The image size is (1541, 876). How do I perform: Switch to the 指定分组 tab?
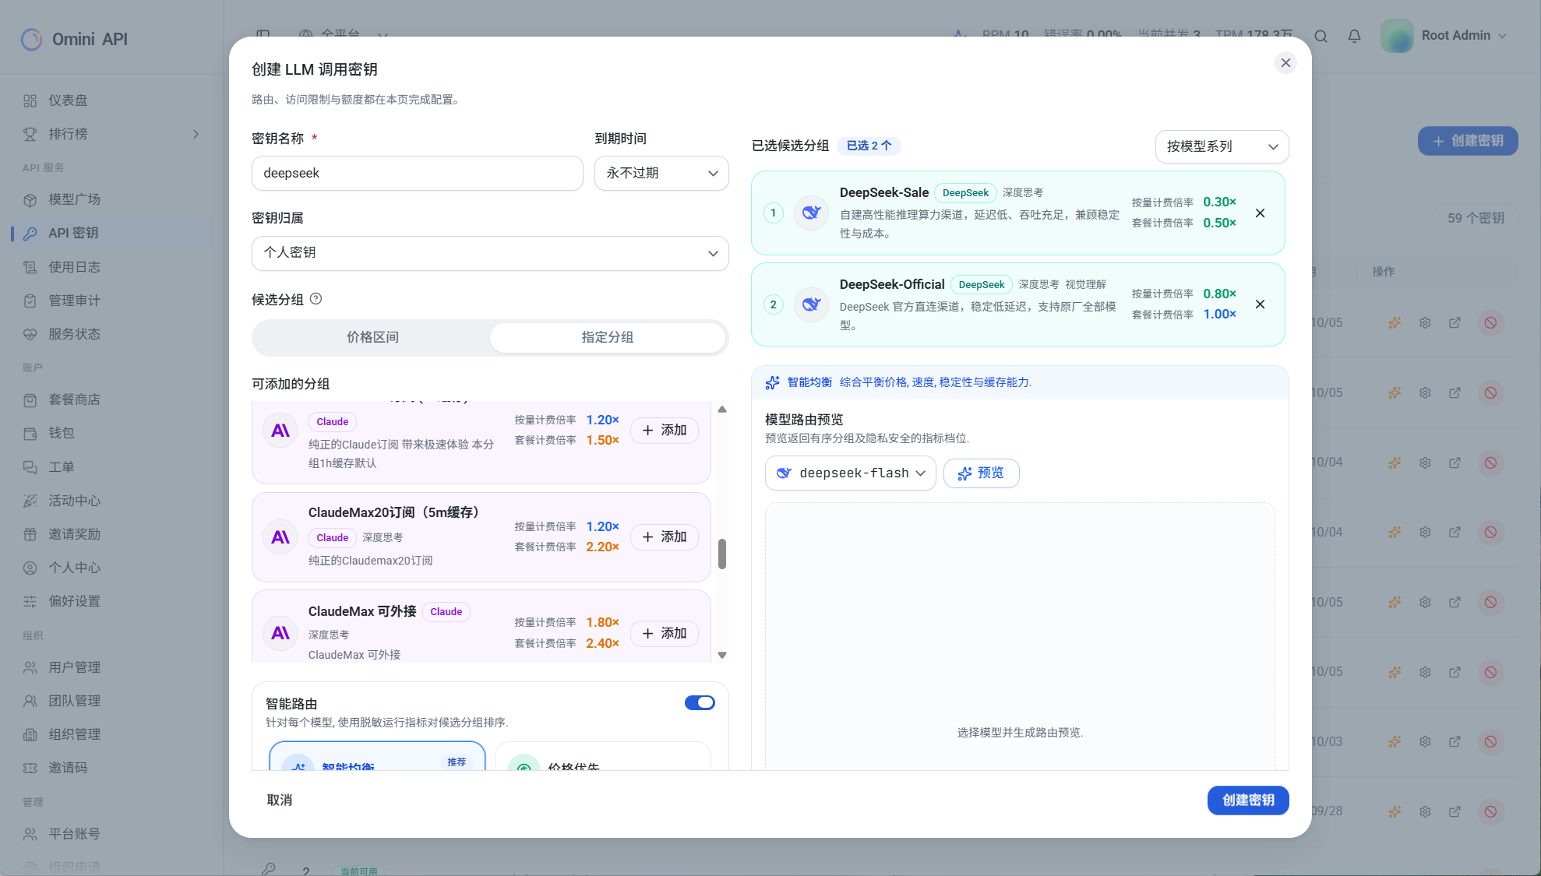[608, 337]
